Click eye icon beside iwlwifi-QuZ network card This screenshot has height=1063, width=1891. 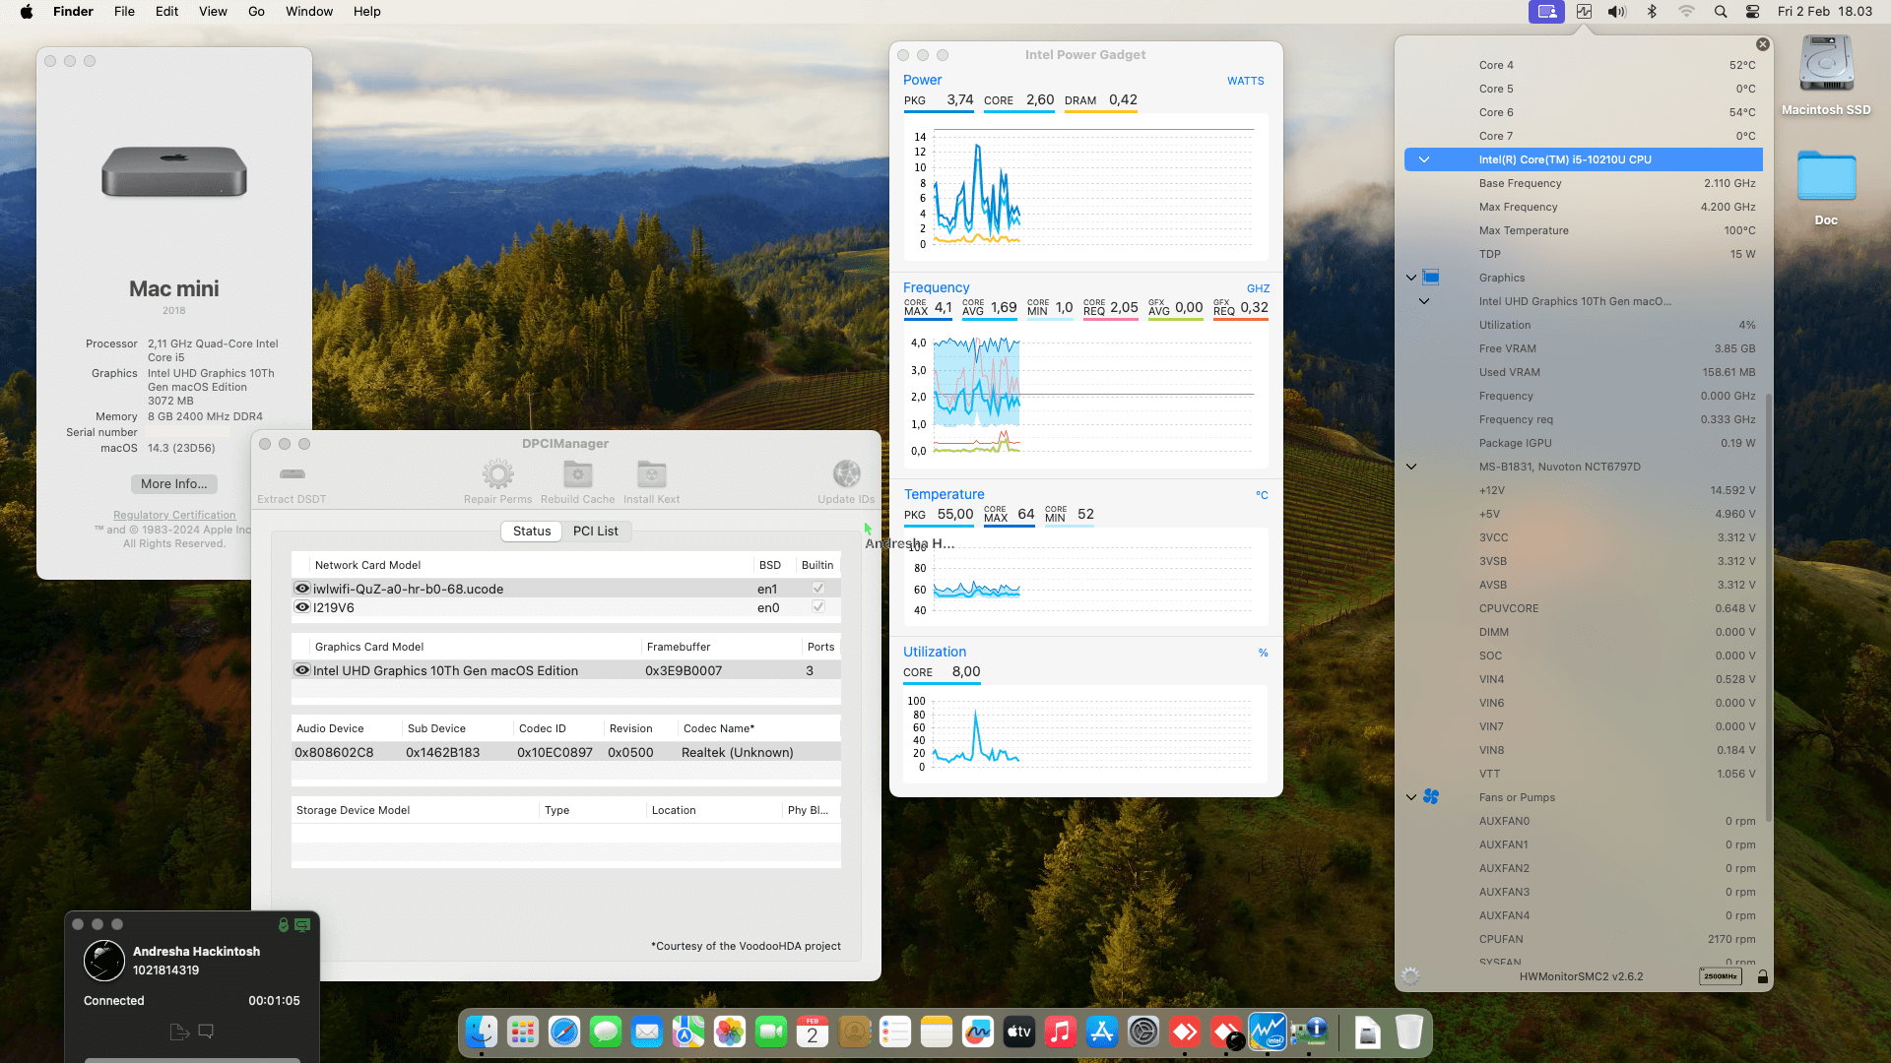click(x=302, y=588)
